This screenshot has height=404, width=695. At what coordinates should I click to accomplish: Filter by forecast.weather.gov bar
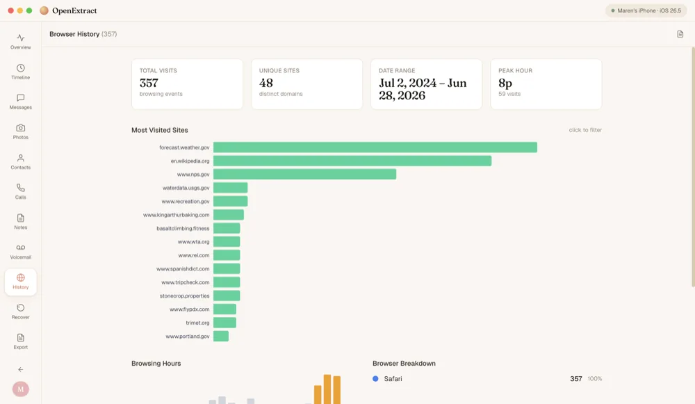tap(375, 147)
